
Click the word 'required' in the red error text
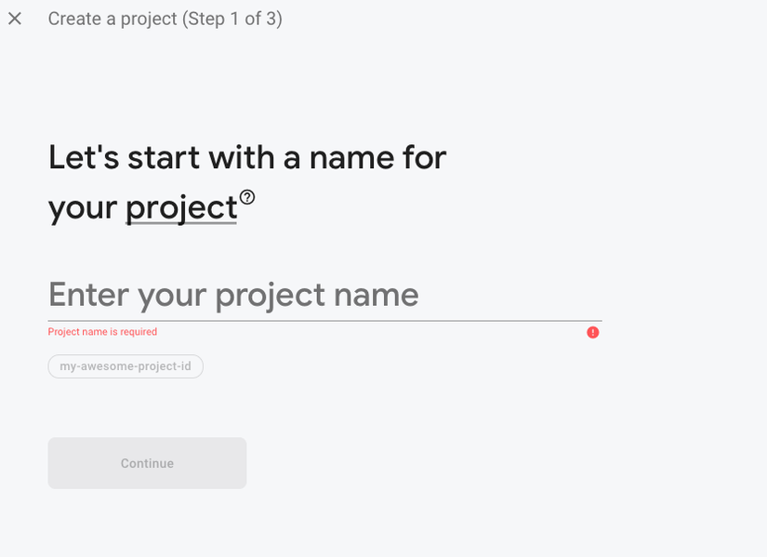tap(139, 332)
